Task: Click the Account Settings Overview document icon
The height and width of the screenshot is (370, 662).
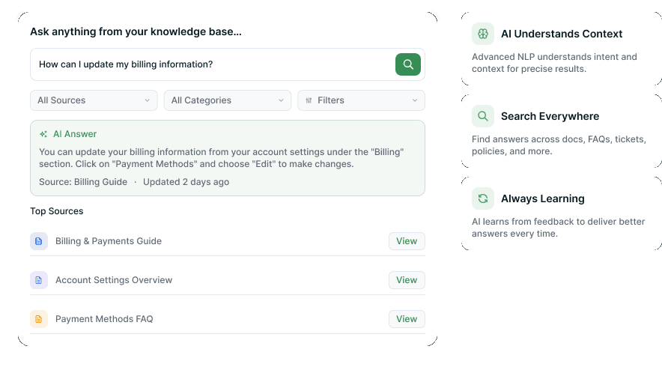Action: click(x=38, y=280)
